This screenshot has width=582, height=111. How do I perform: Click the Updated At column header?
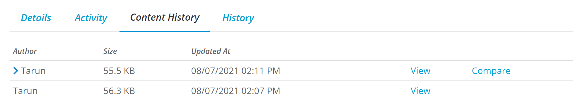[x=211, y=51]
